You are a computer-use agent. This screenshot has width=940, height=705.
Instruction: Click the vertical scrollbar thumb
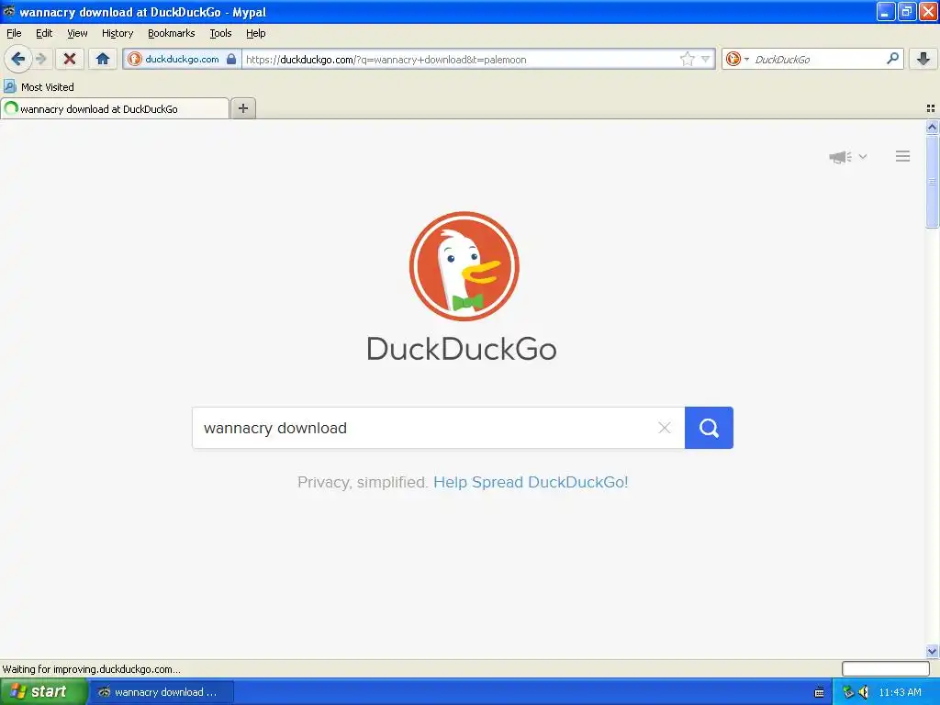pyautogui.click(x=932, y=181)
